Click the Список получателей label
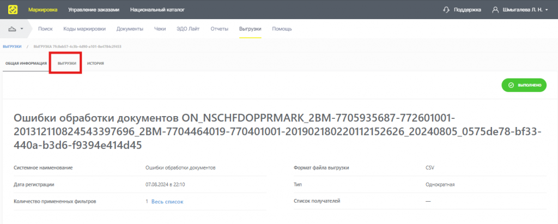Image resolution: width=558 pixels, height=224 pixels. tap(317, 201)
